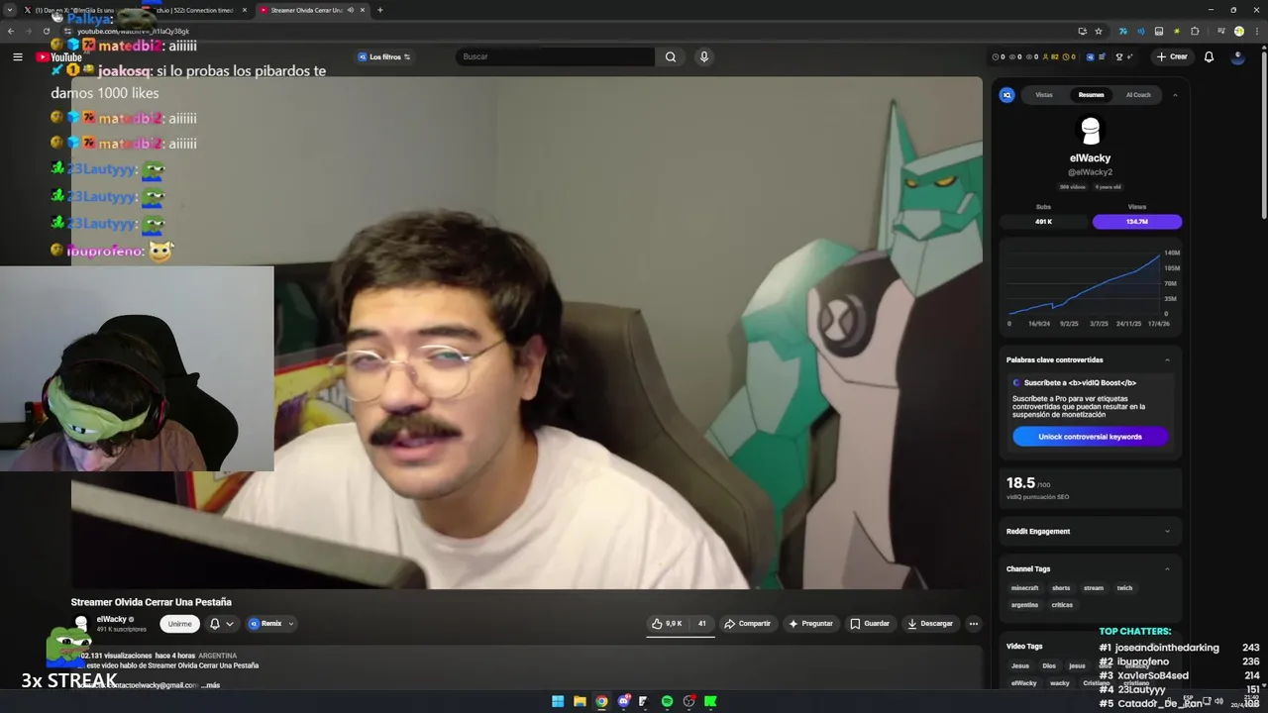The height and width of the screenshot is (713, 1268).
Task: Open File Explorer from taskbar
Action: pyautogui.click(x=580, y=701)
